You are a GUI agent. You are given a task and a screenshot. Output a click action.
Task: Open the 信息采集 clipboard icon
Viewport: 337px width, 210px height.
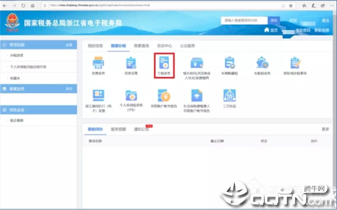click(131, 63)
